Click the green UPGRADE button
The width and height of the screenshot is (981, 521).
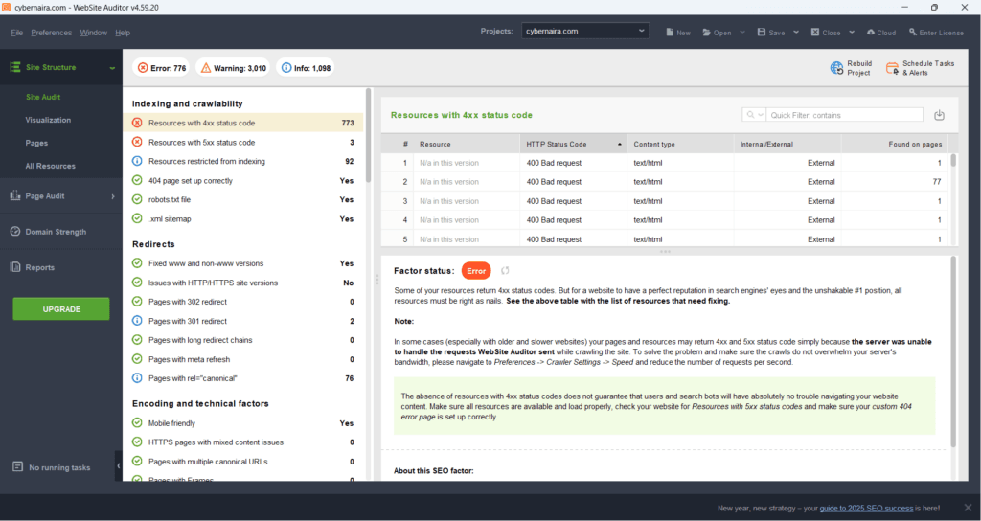pos(61,309)
